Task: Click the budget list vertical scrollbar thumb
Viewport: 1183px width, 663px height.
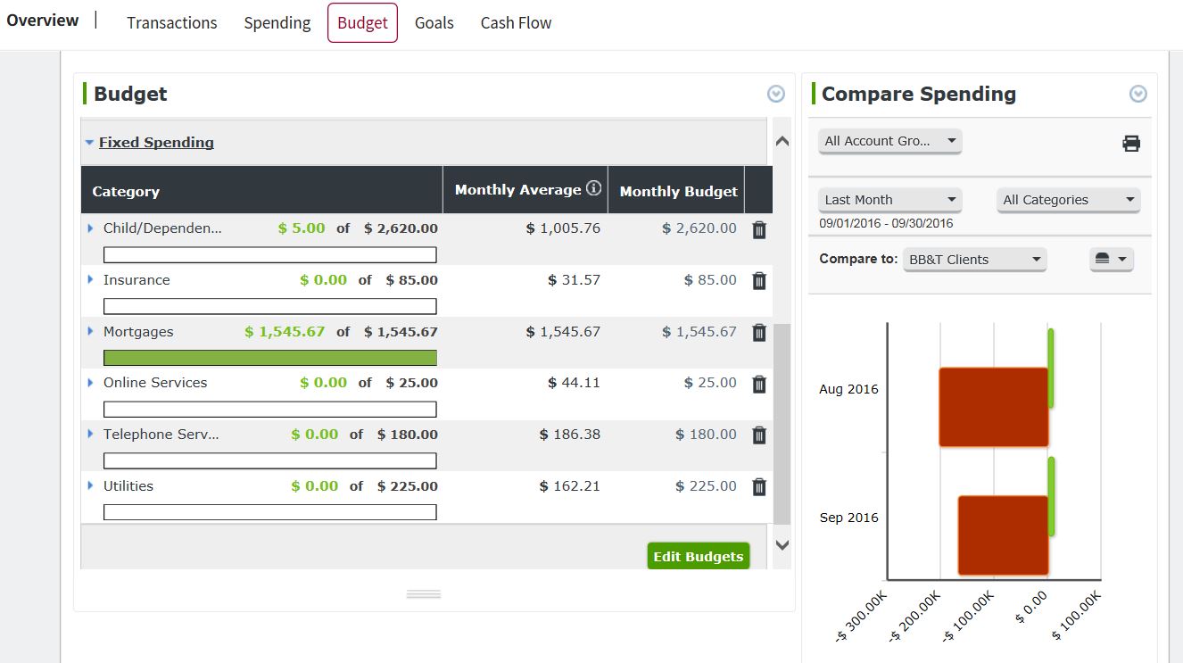Action: coord(782,424)
